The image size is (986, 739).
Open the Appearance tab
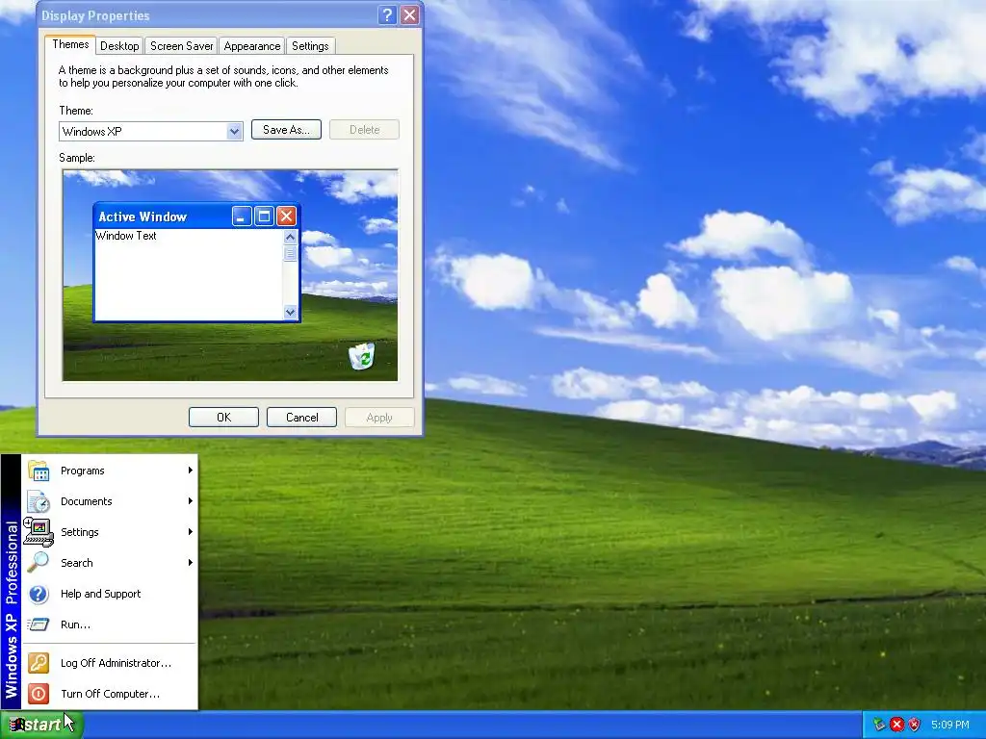tap(252, 46)
